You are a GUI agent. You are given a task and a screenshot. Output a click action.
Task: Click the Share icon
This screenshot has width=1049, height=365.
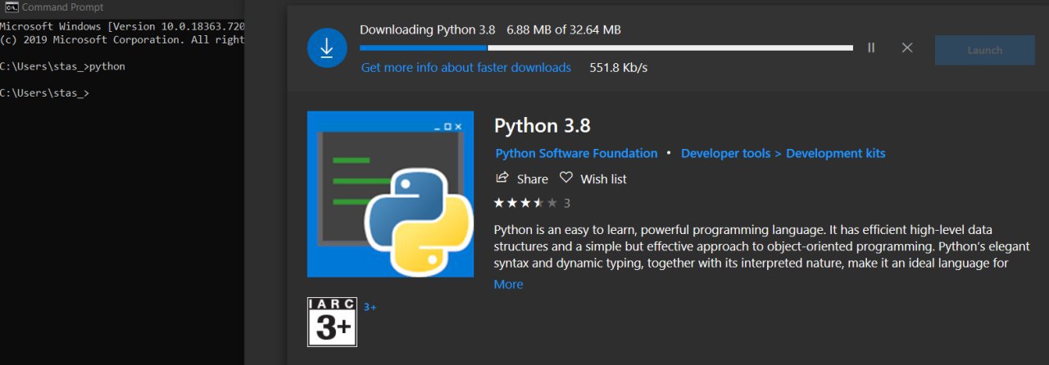pos(502,178)
